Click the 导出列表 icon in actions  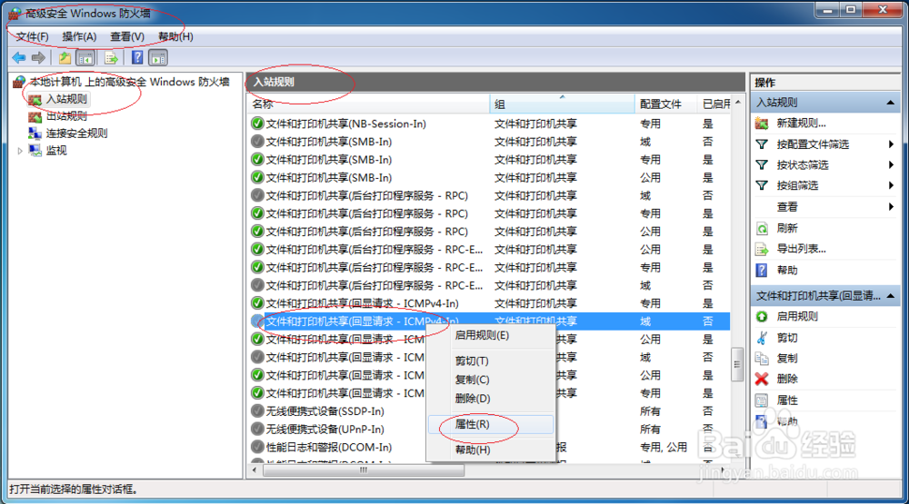click(x=762, y=250)
